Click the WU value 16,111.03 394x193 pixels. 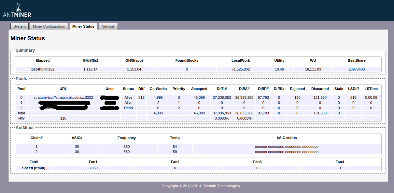(x=313, y=69)
